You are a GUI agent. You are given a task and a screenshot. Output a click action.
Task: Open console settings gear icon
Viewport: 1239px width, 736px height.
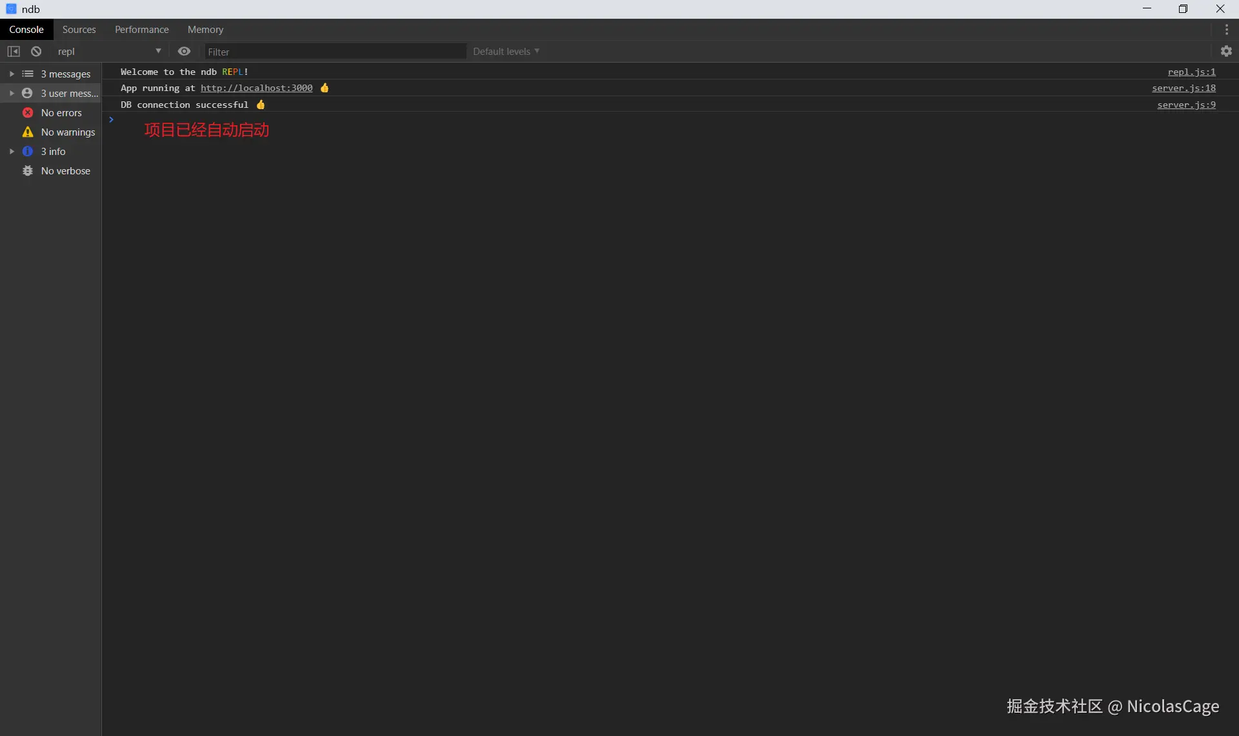pos(1226,52)
